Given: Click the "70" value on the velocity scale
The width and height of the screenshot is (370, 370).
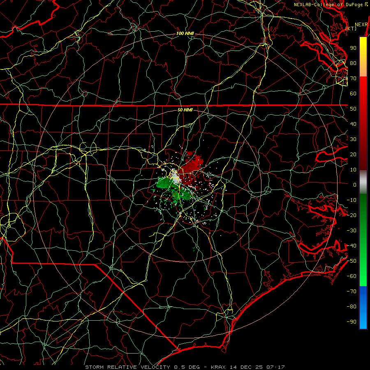Looking at the screenshot, I should point(353,79).
